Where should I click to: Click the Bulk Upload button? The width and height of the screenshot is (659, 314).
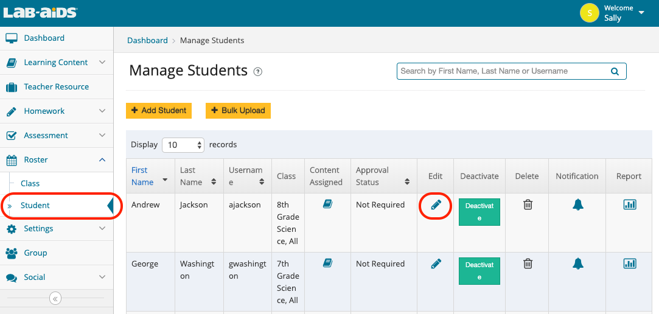click(238, 111)
